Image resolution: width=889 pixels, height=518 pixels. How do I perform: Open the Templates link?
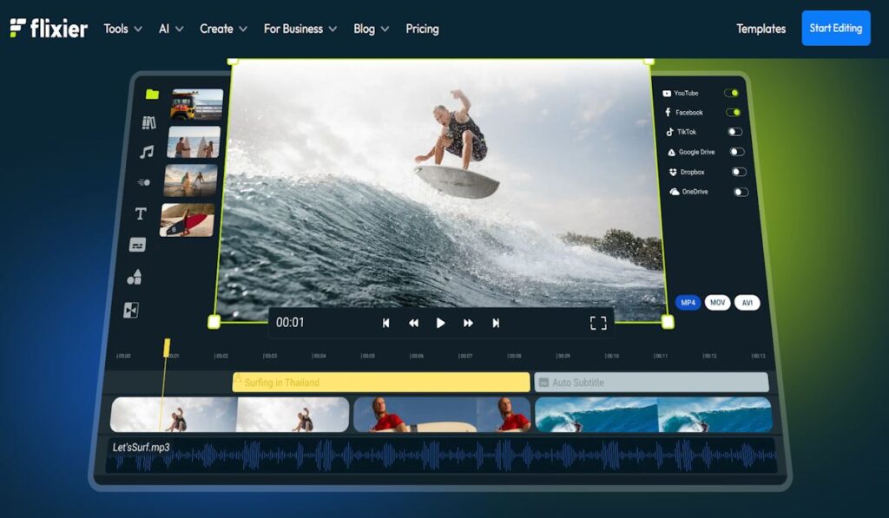pyautogui.click(x=761, y=29)
